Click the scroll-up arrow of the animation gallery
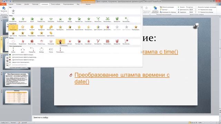Screen dimensions: 221x124 [x=142, y=7]
